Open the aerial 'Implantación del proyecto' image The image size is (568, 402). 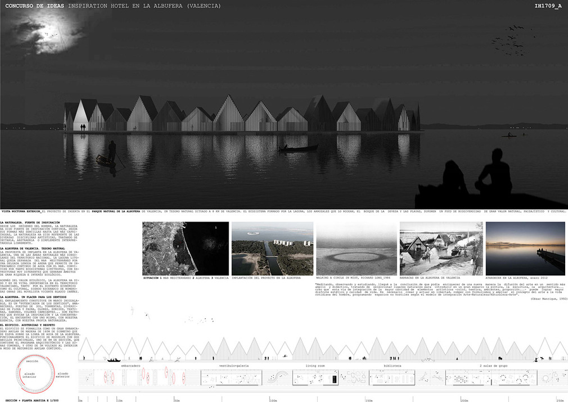tap(272, 249)
